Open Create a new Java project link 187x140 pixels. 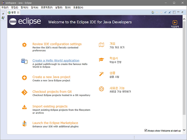[x=51, y=77]
